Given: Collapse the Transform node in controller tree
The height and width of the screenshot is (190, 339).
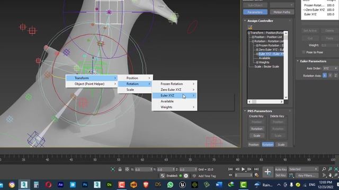Looking at the screenshot, I should [249, 33].
